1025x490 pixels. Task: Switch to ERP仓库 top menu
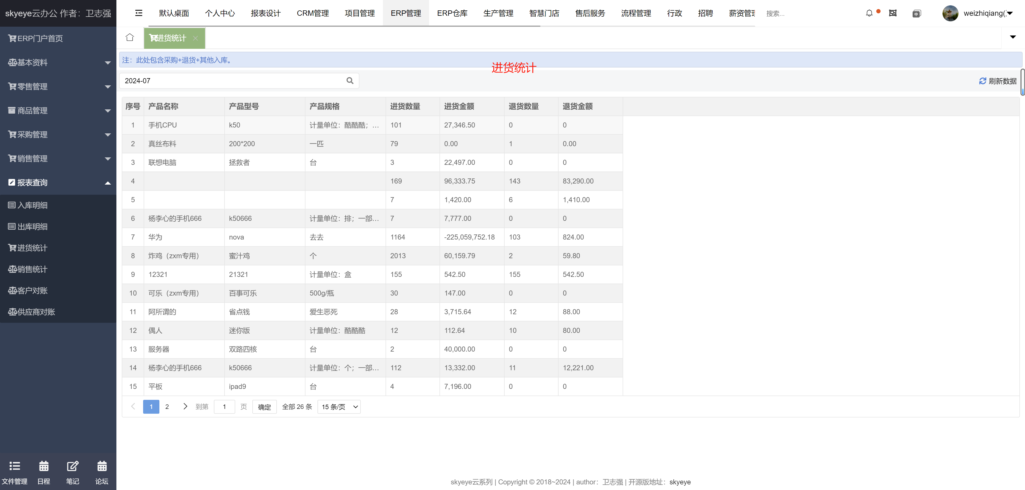452,13
